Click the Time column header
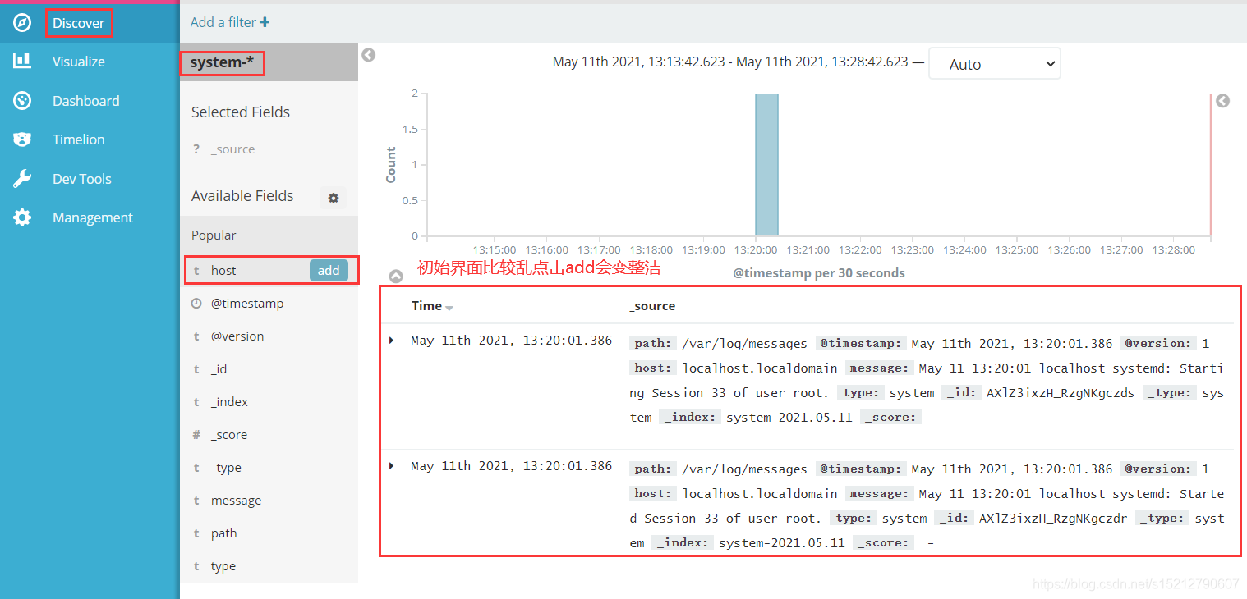Screen dimensions: 1247x599 427,306
